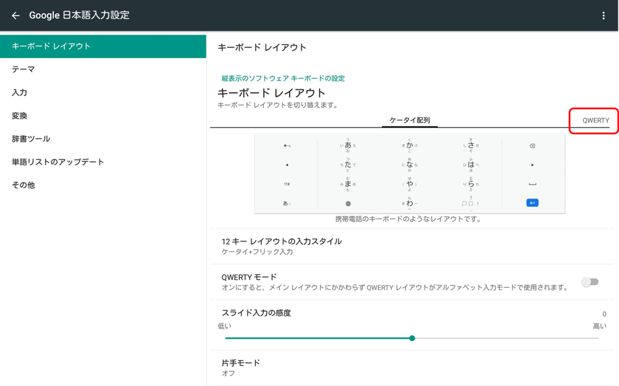Toggle the QWERTY モード switch
The width and height of the screenshot is (619, 386).
pos(590,282)
